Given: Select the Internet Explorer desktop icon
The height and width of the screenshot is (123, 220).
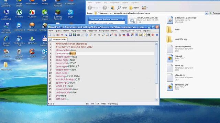Looking at the screenshot, I should (6, 41).
